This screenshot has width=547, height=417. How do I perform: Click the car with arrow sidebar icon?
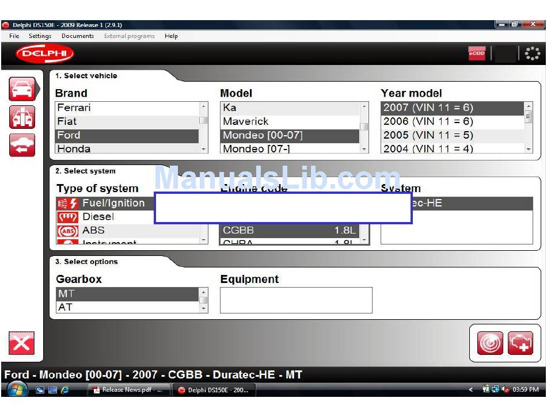[22, 145]
